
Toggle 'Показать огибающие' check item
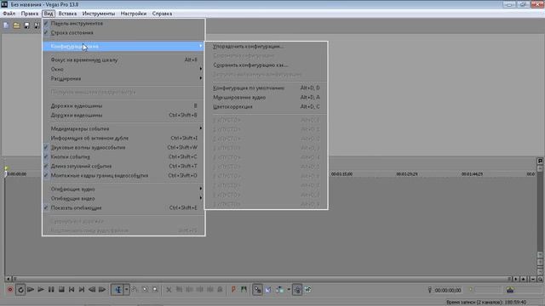123,207
